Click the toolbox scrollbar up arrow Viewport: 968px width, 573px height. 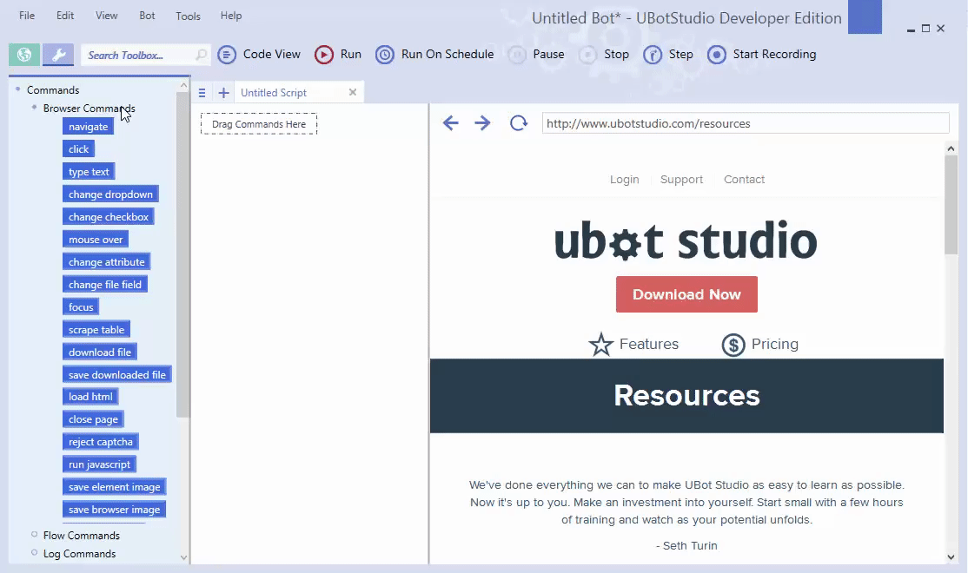click(x=183, y=84)
